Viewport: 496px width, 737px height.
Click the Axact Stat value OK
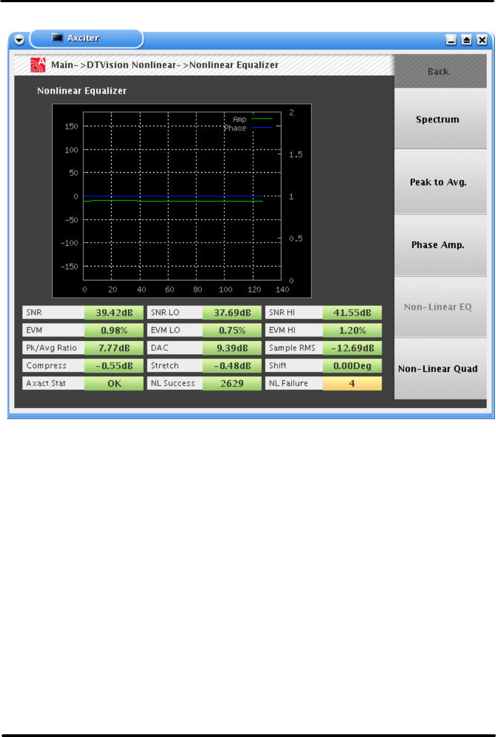[x=114, y=383]
